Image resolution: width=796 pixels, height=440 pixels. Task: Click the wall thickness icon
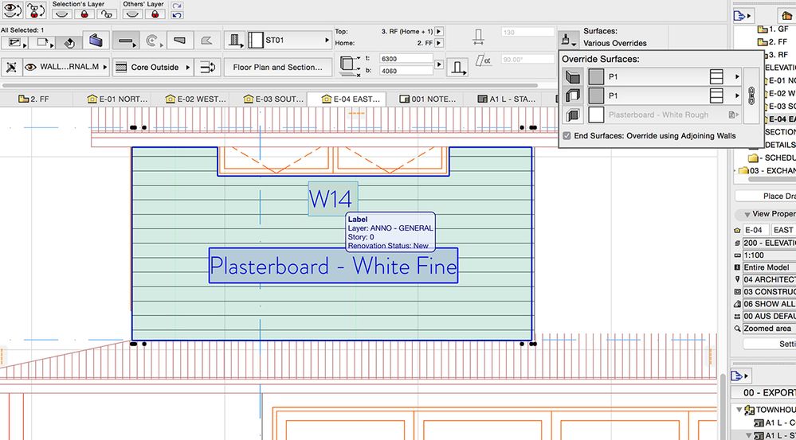pos(478,37)
